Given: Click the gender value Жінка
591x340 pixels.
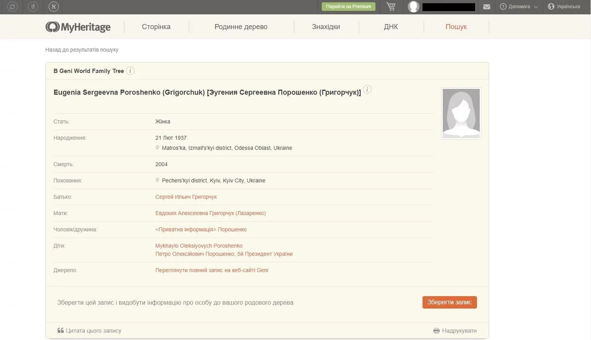Looking at the screenshot, I should (x=163, y=122).
